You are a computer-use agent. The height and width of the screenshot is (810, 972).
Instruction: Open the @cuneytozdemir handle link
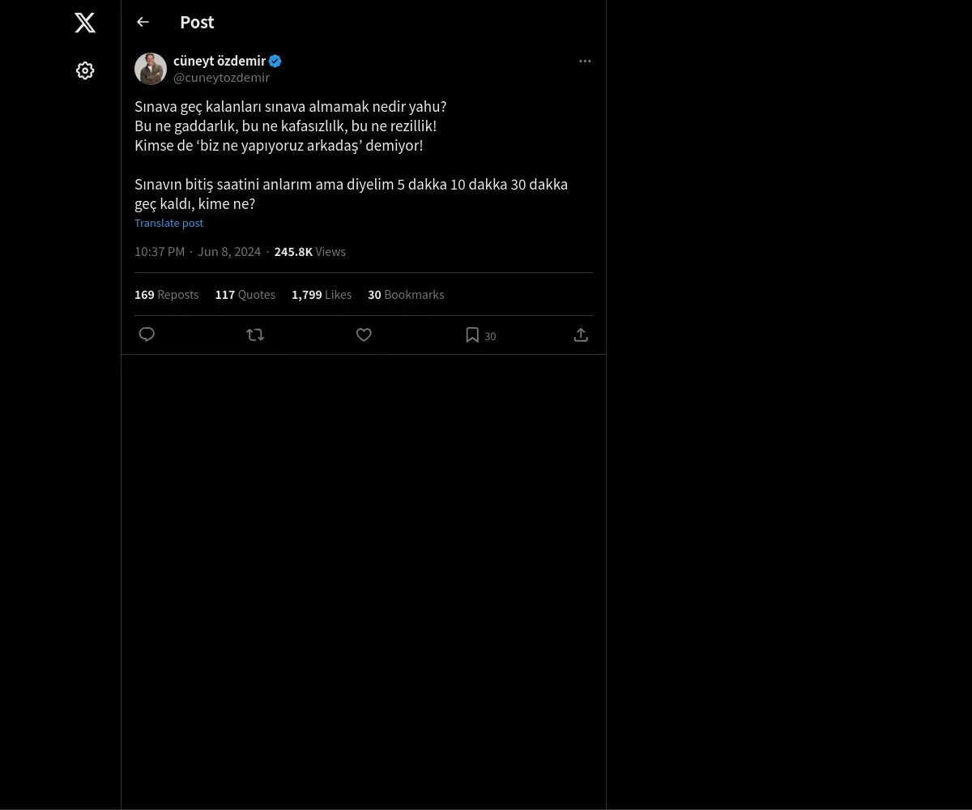point(221,78)
